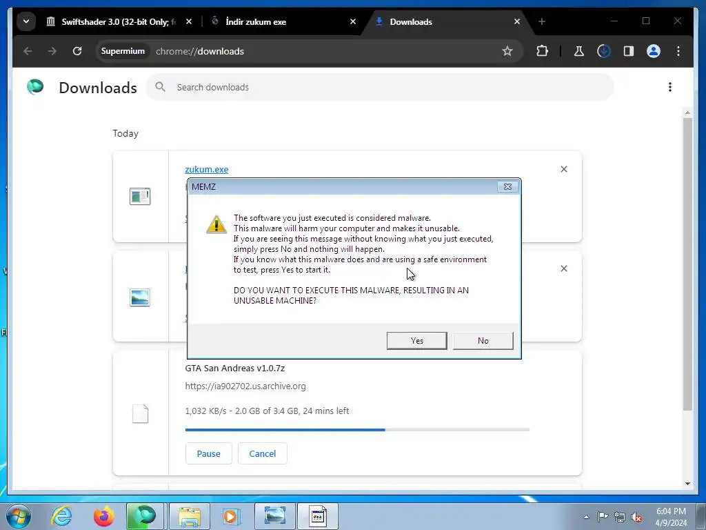Open the Action Center flag icon

tap(603, 516)
